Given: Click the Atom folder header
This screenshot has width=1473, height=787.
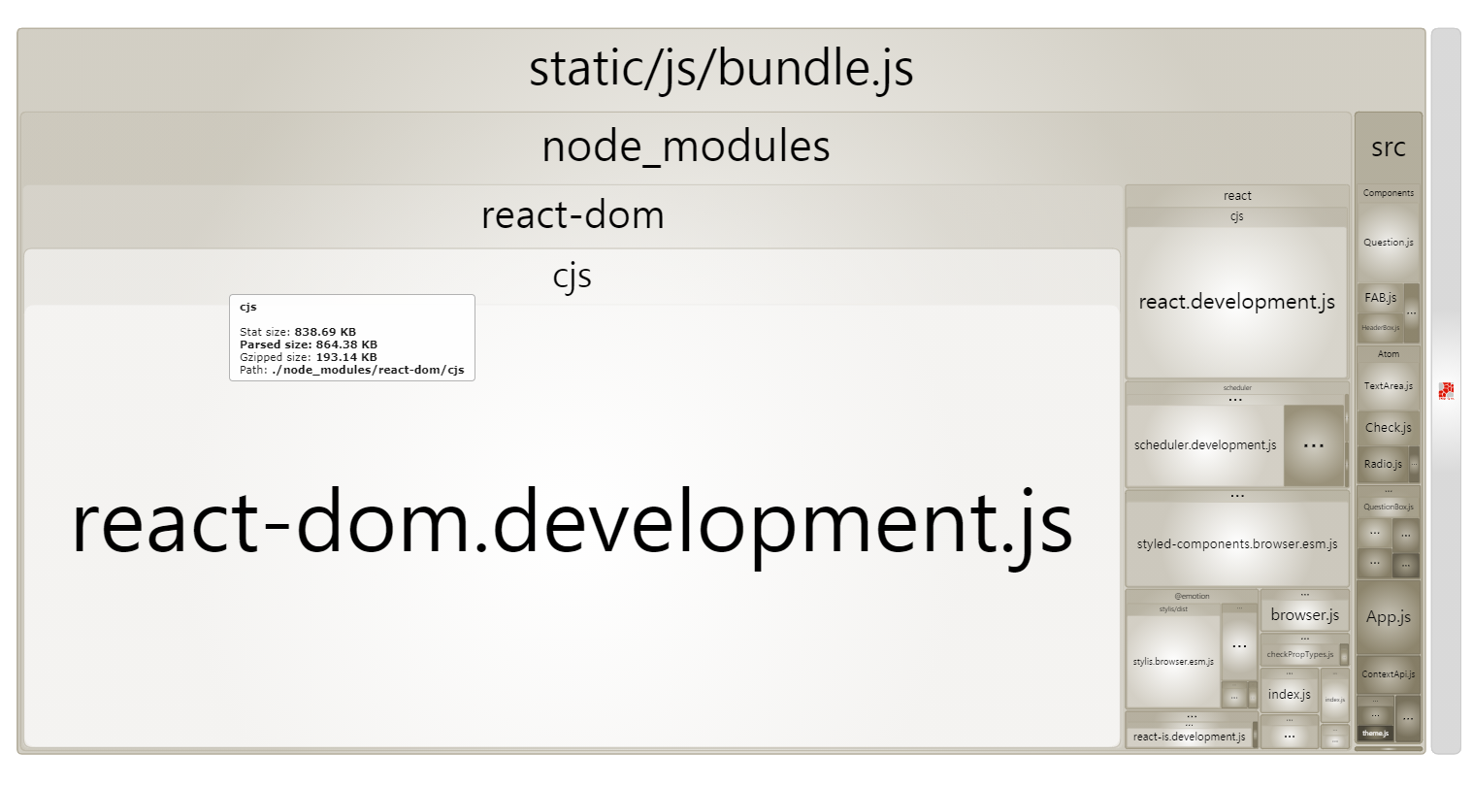Looking at the screenshot, I should pos(1389,354).
